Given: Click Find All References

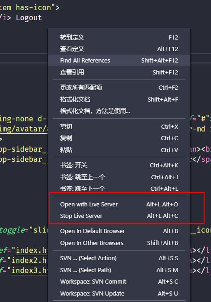Looking at the screenshot, I should click(x=119, y=61).
